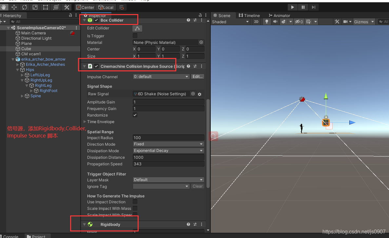This screenshot has width=389, height=238.
Task: Disable Cinemachine Collision Impulse Source checkbox
Action: point(96,66)
